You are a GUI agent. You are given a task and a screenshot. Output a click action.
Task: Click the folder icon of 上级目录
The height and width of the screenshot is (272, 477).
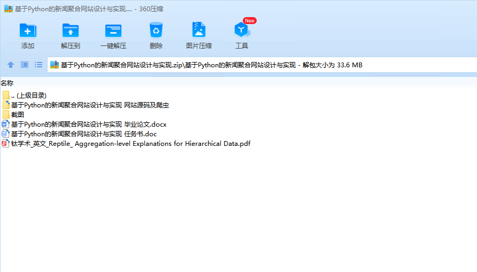click(x=6, y=96)
